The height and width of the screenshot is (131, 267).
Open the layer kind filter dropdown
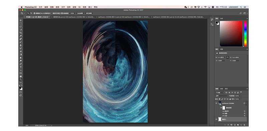220,93
